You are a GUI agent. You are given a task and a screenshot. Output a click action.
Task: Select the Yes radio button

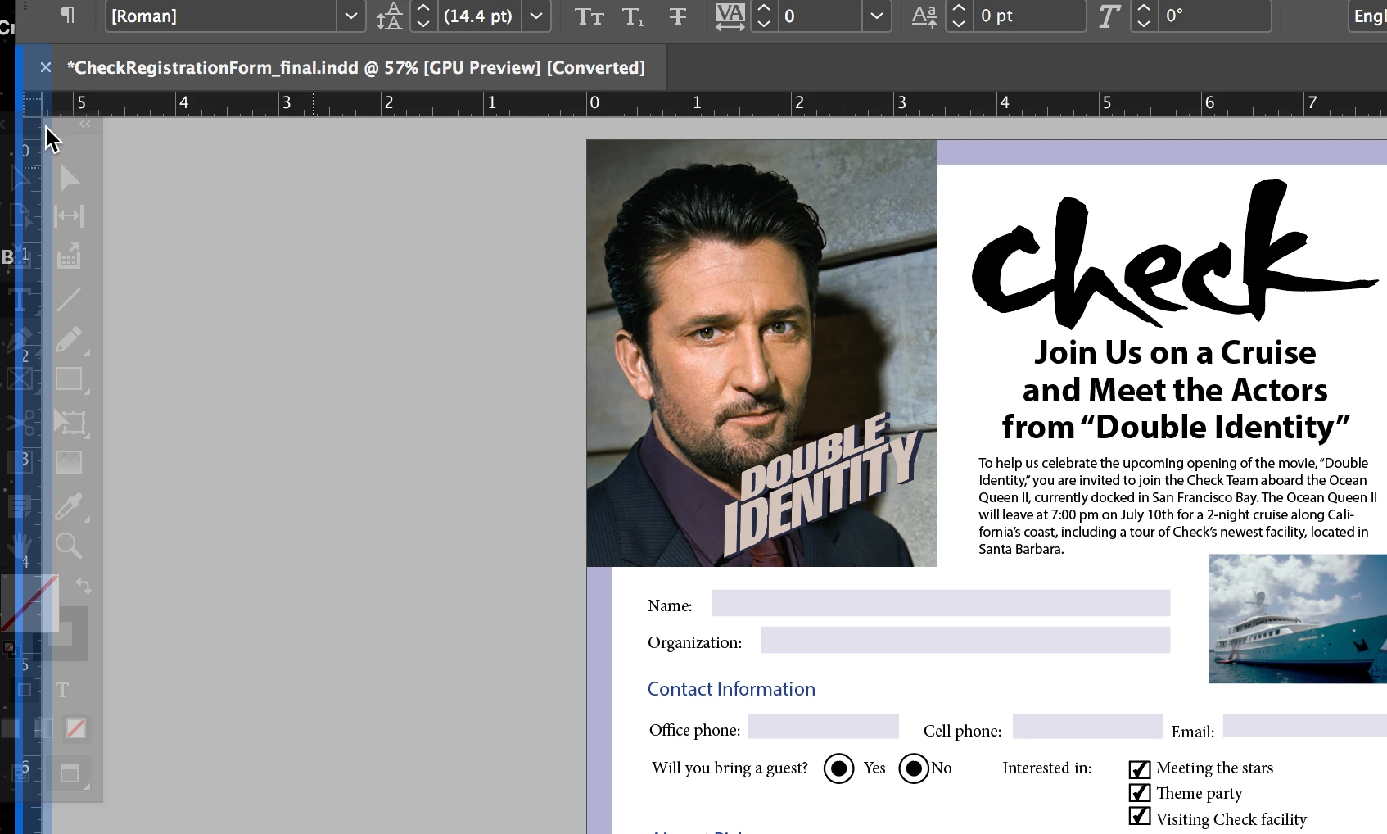[838, 768]
